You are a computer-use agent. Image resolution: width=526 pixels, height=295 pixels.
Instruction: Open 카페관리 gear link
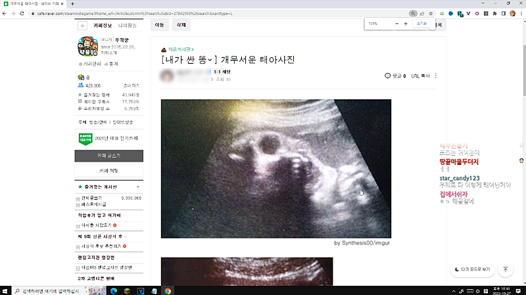89,64
